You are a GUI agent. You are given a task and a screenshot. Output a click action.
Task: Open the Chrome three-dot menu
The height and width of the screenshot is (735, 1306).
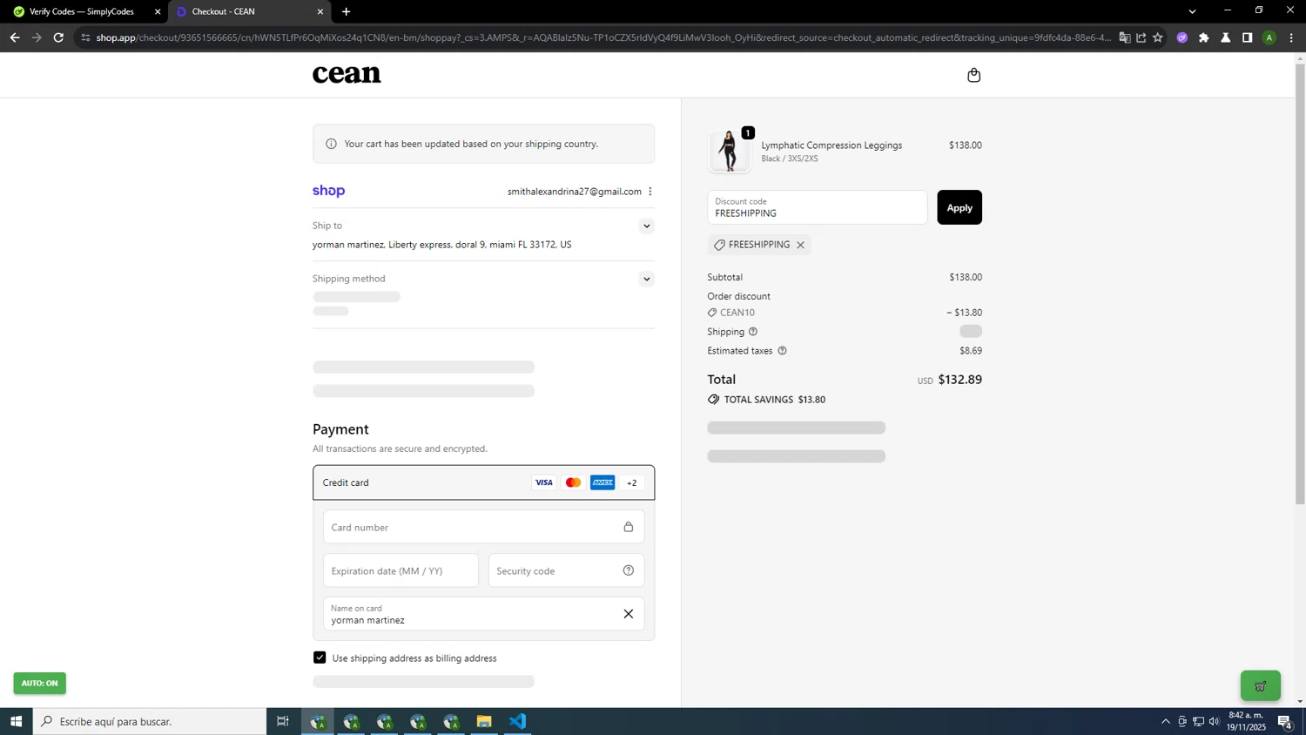click(x=1291, y=37)
